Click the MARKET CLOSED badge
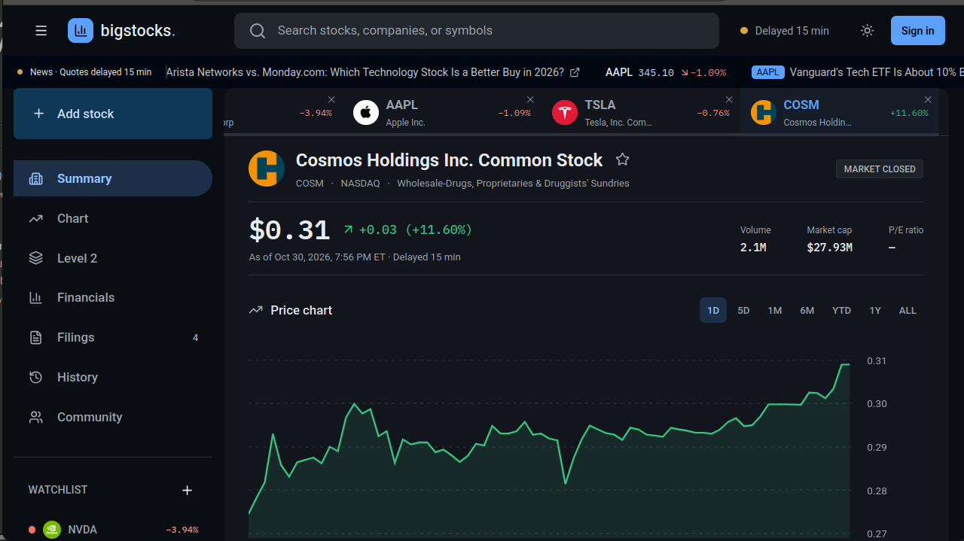The height and width of the screenshot is (541, 964). [880, 169]
